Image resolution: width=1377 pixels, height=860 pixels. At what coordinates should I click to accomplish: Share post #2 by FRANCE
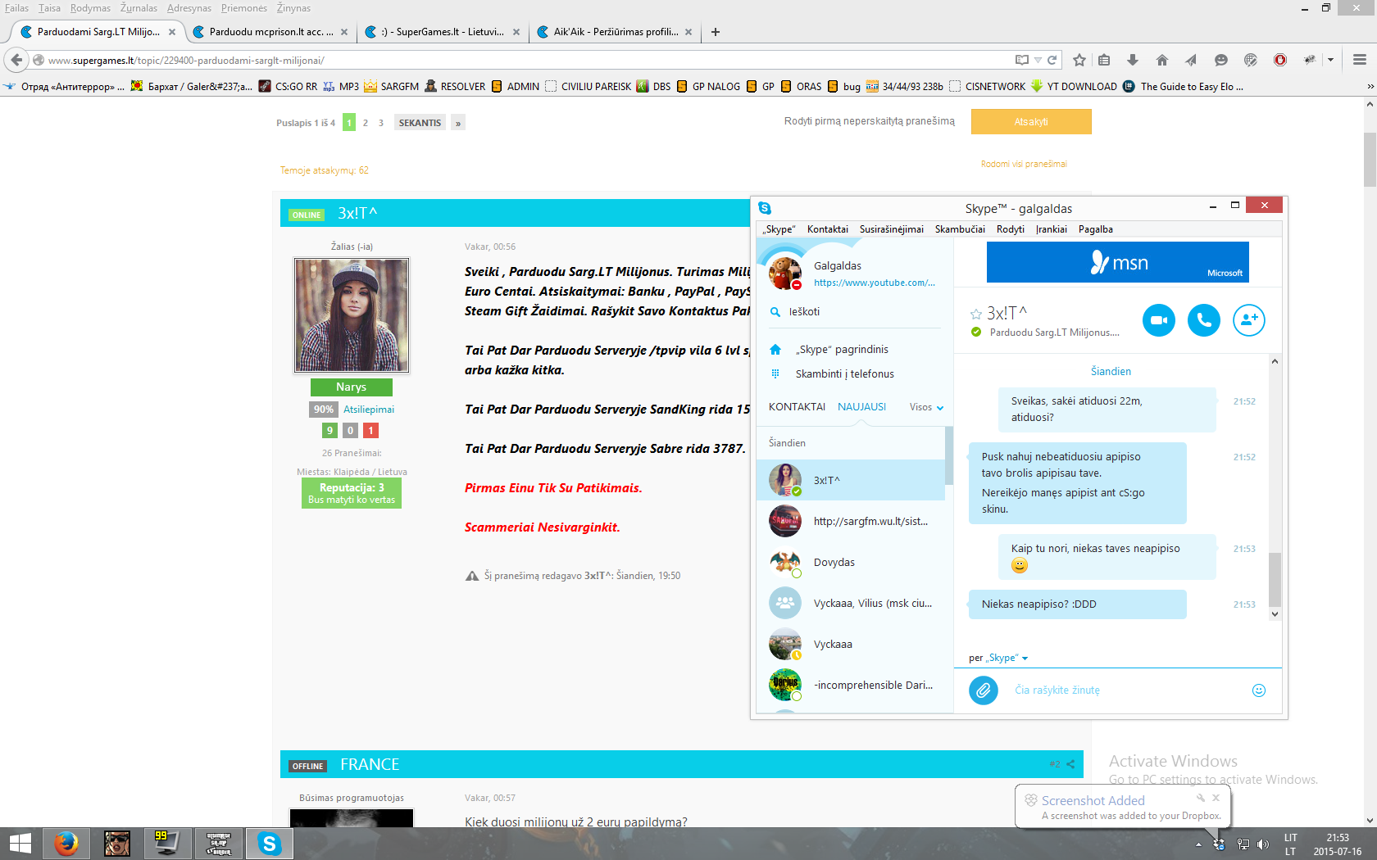(x=1070, y=764)
